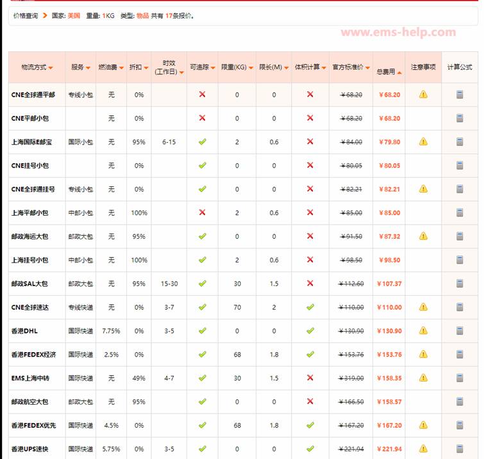Open calculator formula for EMS上海中转
Image resolution: width=484 pixels, height=459 pixels.
tap(460, 378)
